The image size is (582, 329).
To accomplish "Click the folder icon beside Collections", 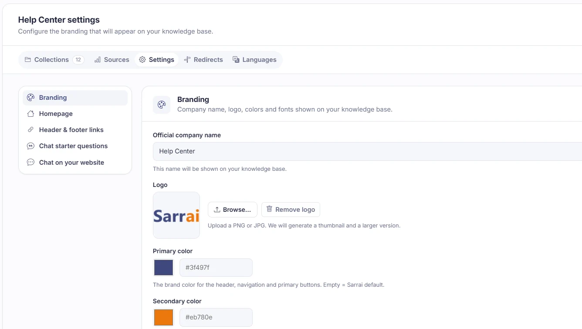I will click(28, 60).
